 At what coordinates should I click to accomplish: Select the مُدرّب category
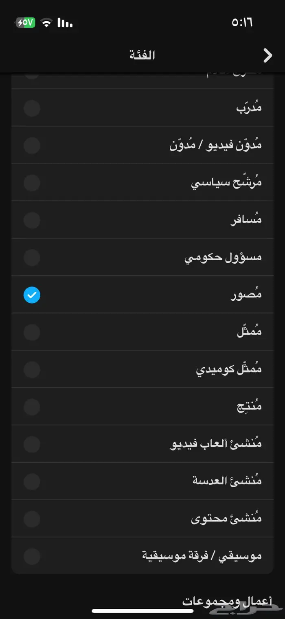pos(142,107)
